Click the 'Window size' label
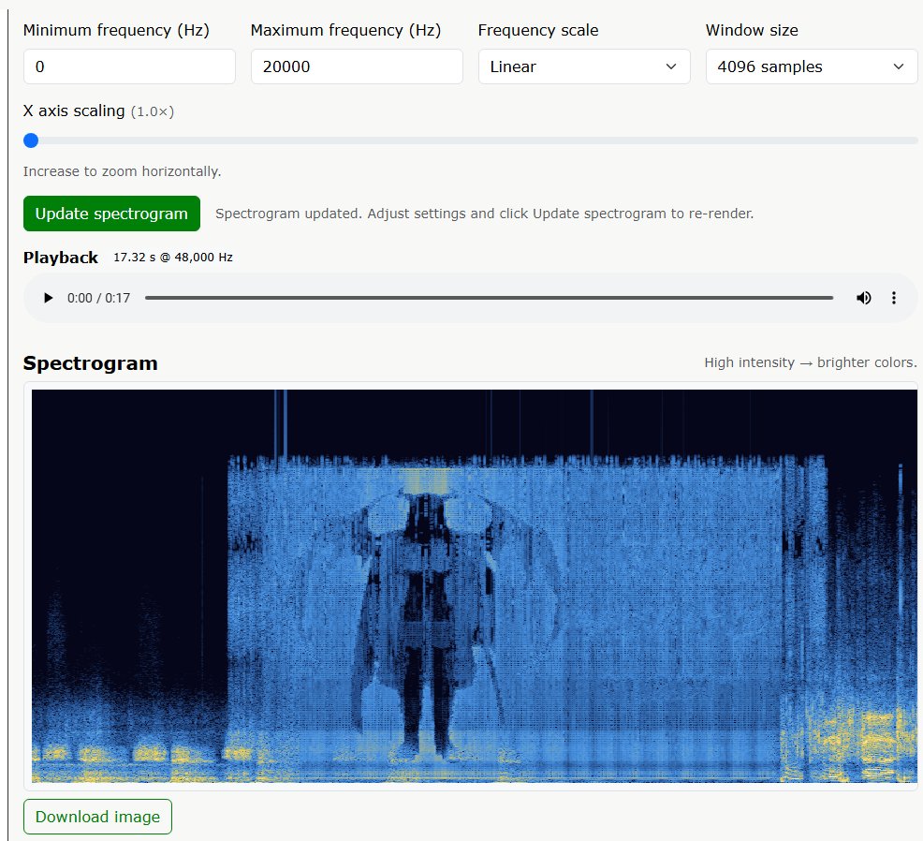Viewport: 923px width, 841px height. tap(752, 30)
